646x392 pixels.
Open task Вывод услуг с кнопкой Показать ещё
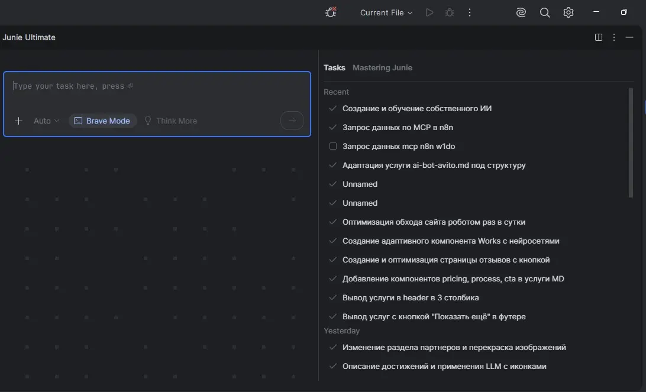click(434, 317)
